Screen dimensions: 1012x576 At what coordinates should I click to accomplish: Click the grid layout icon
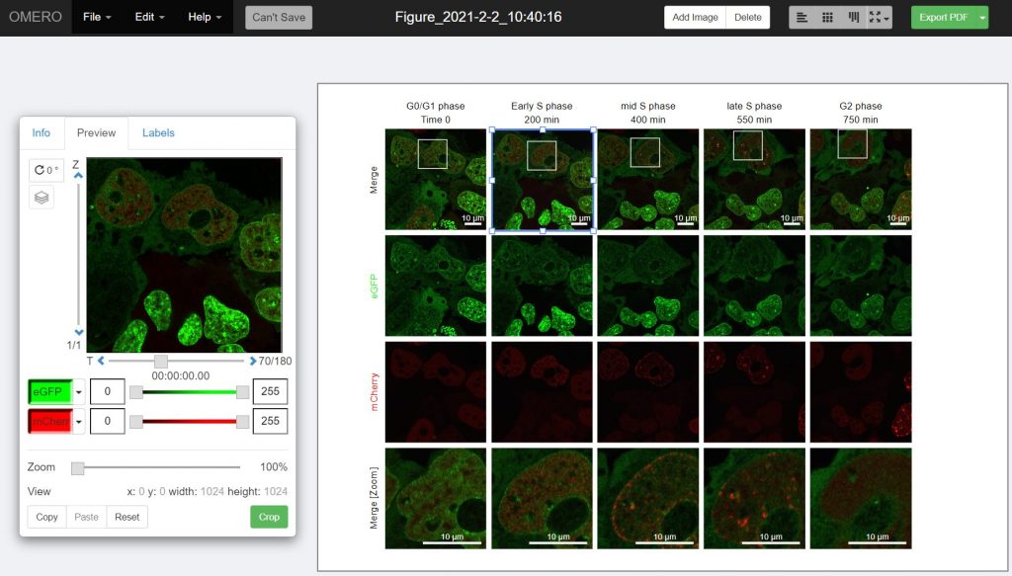click(828, 18)
